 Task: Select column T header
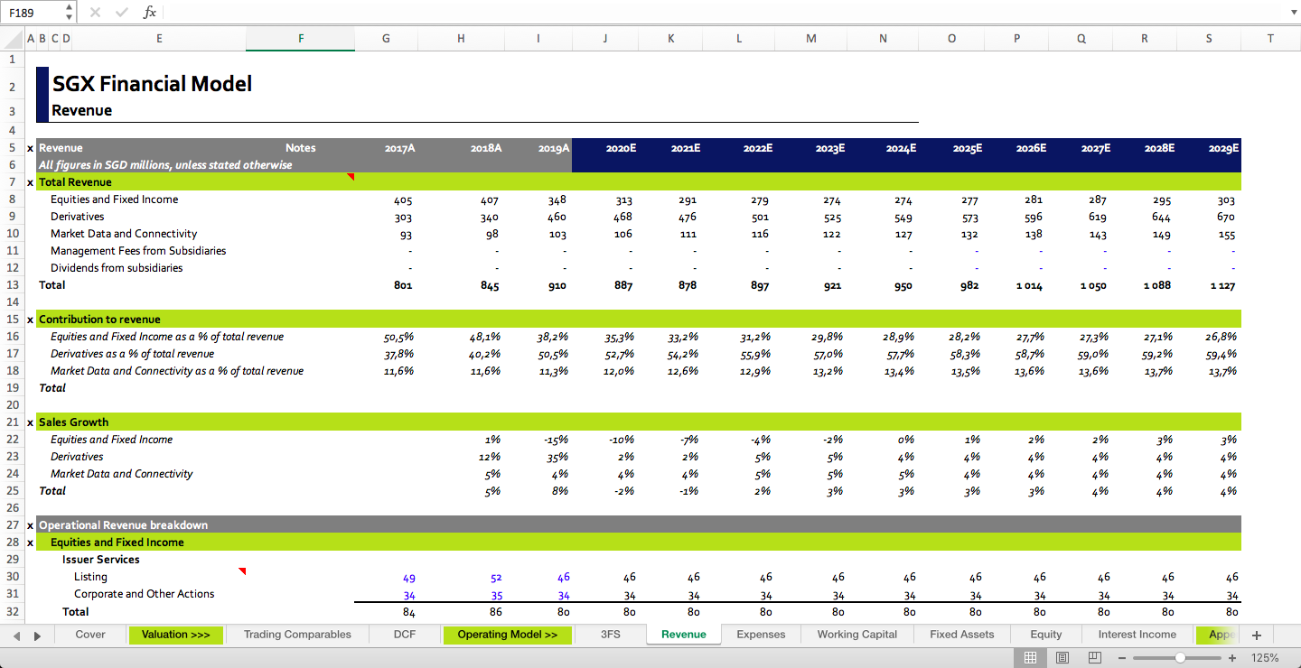pos(1270,39)
